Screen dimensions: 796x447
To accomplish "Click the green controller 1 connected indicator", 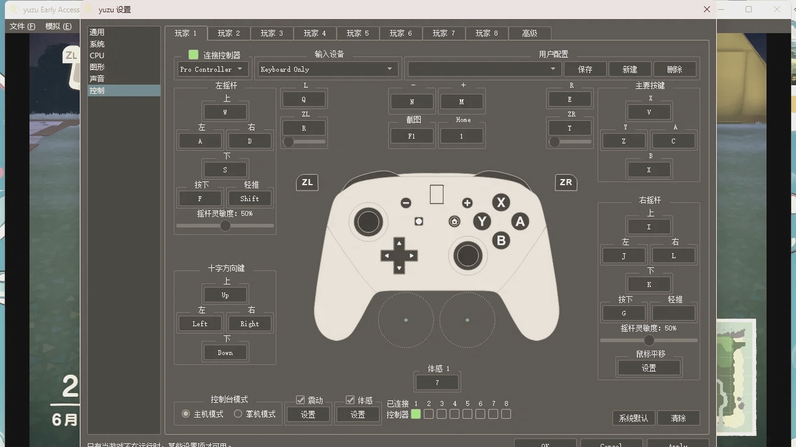I will (416, 414).
